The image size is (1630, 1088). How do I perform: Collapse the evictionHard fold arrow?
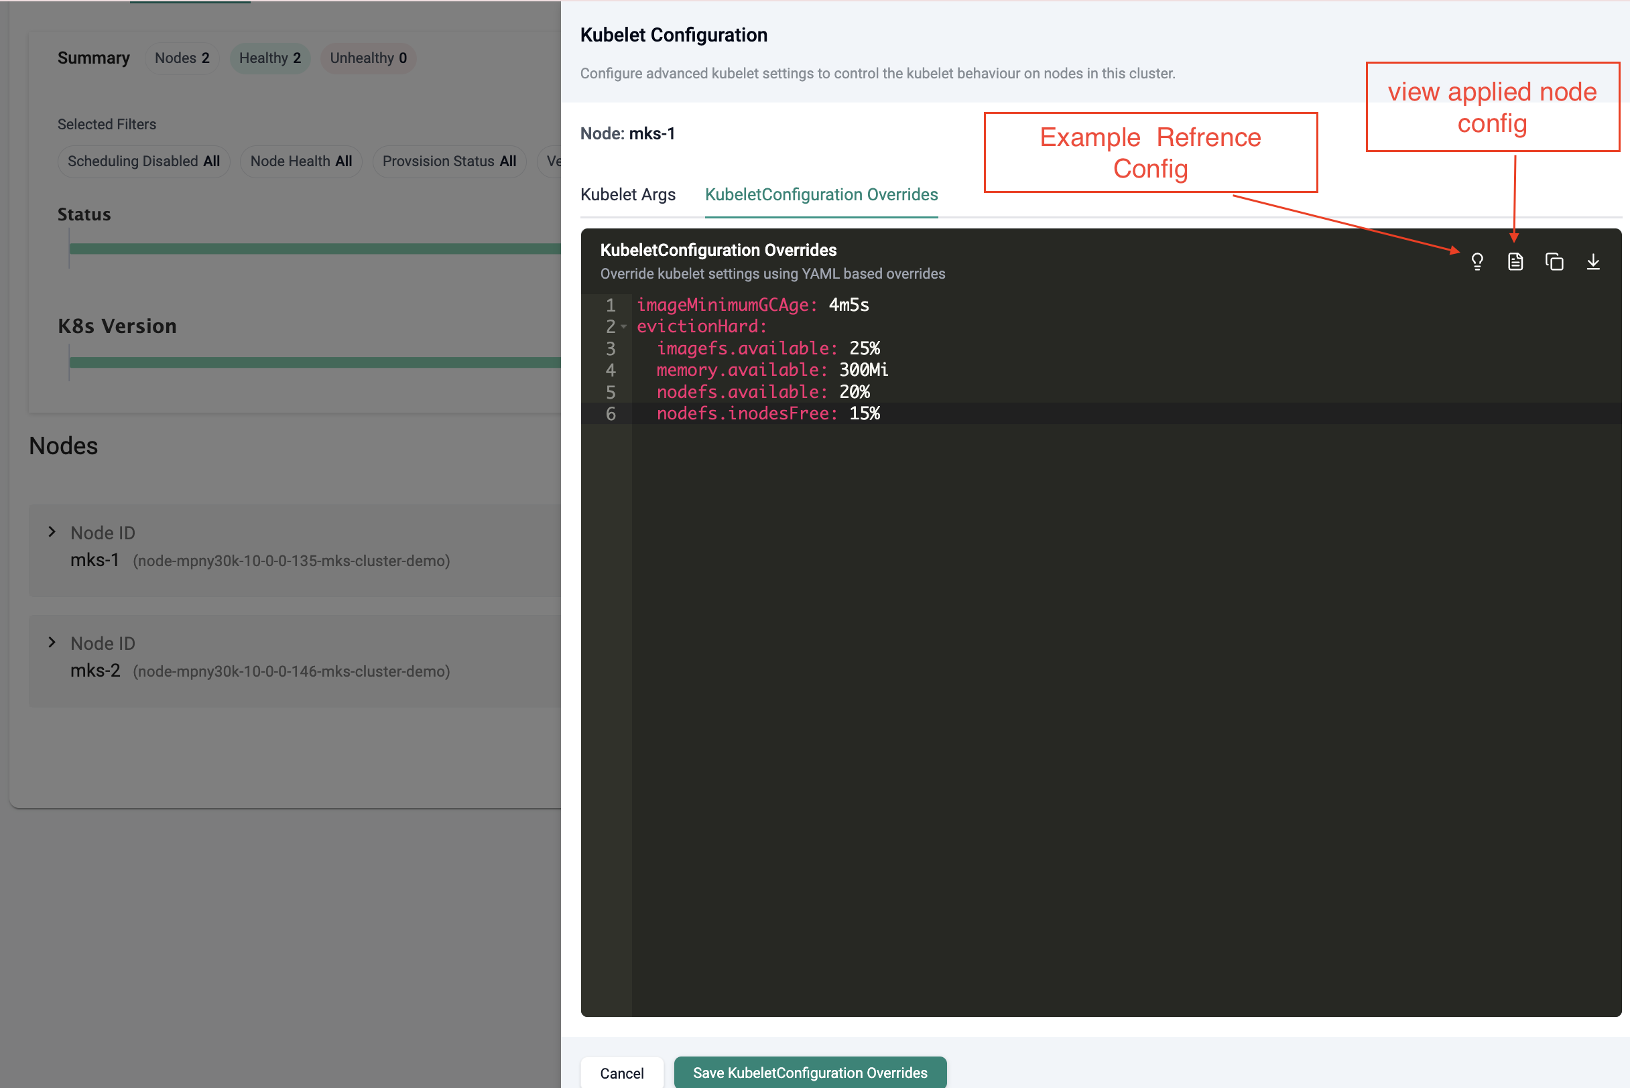pyautogui.click(x=623, y=327)
